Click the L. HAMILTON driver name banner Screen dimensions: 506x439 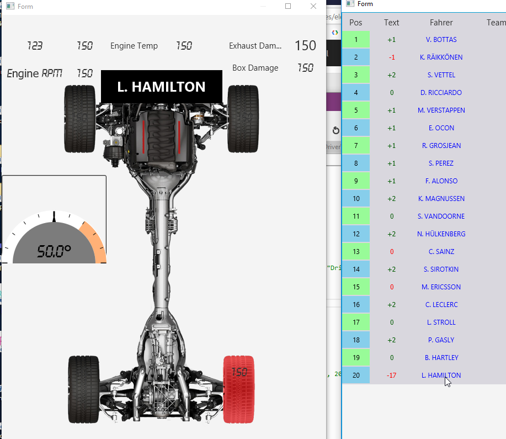pos(161,87)
